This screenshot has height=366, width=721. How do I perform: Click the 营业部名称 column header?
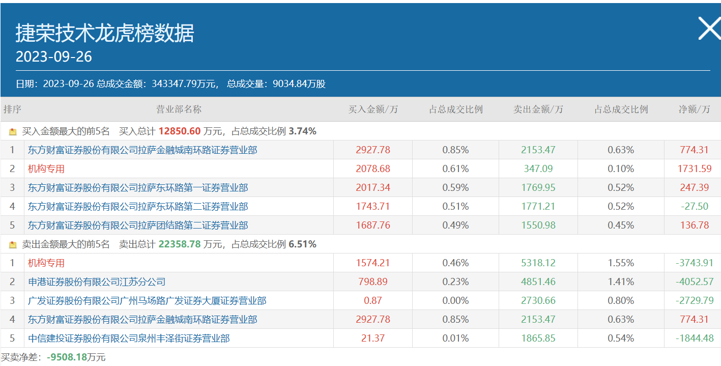point(179,109)
